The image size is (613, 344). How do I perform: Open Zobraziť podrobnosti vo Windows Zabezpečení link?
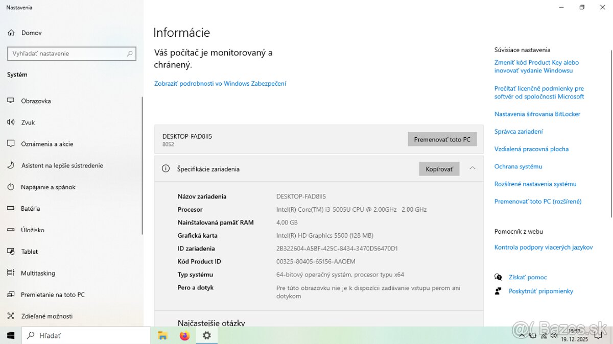pyautogui.click(x=220, y=83)
